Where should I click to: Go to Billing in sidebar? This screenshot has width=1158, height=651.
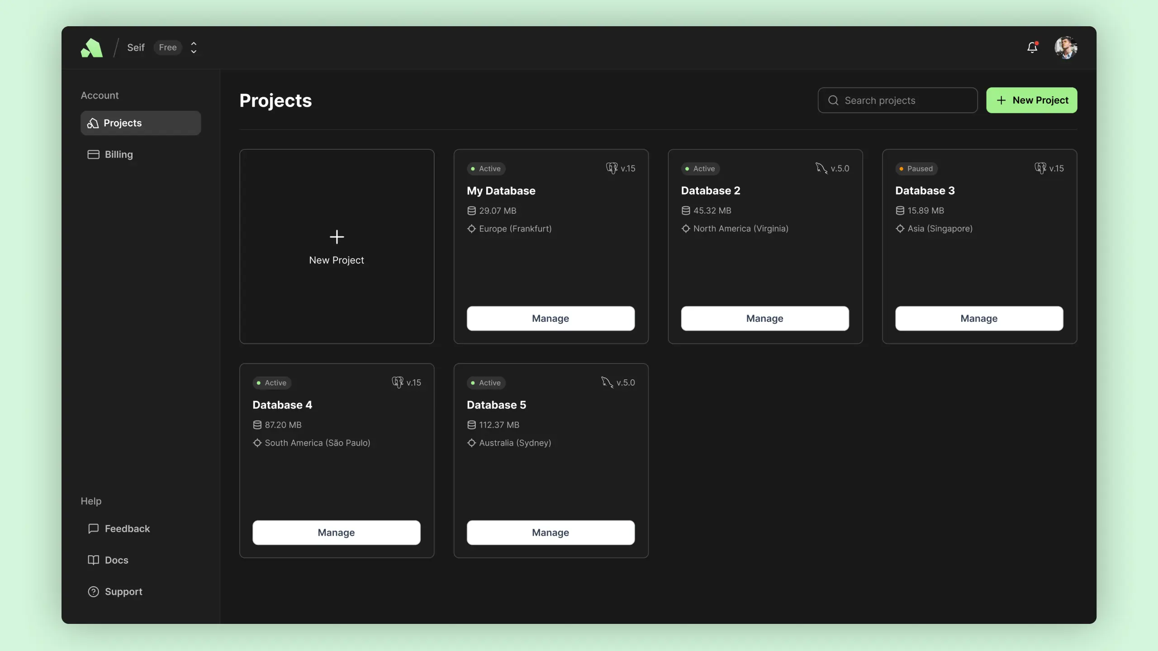(x=119, y=154)
